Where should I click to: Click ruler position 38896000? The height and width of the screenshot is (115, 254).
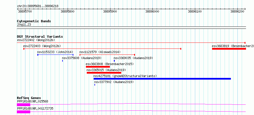(x=152, y=11)
